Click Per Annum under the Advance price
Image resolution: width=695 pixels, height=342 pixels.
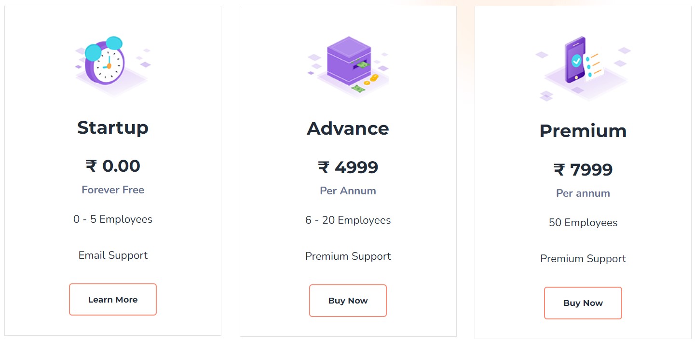[348, 191]
